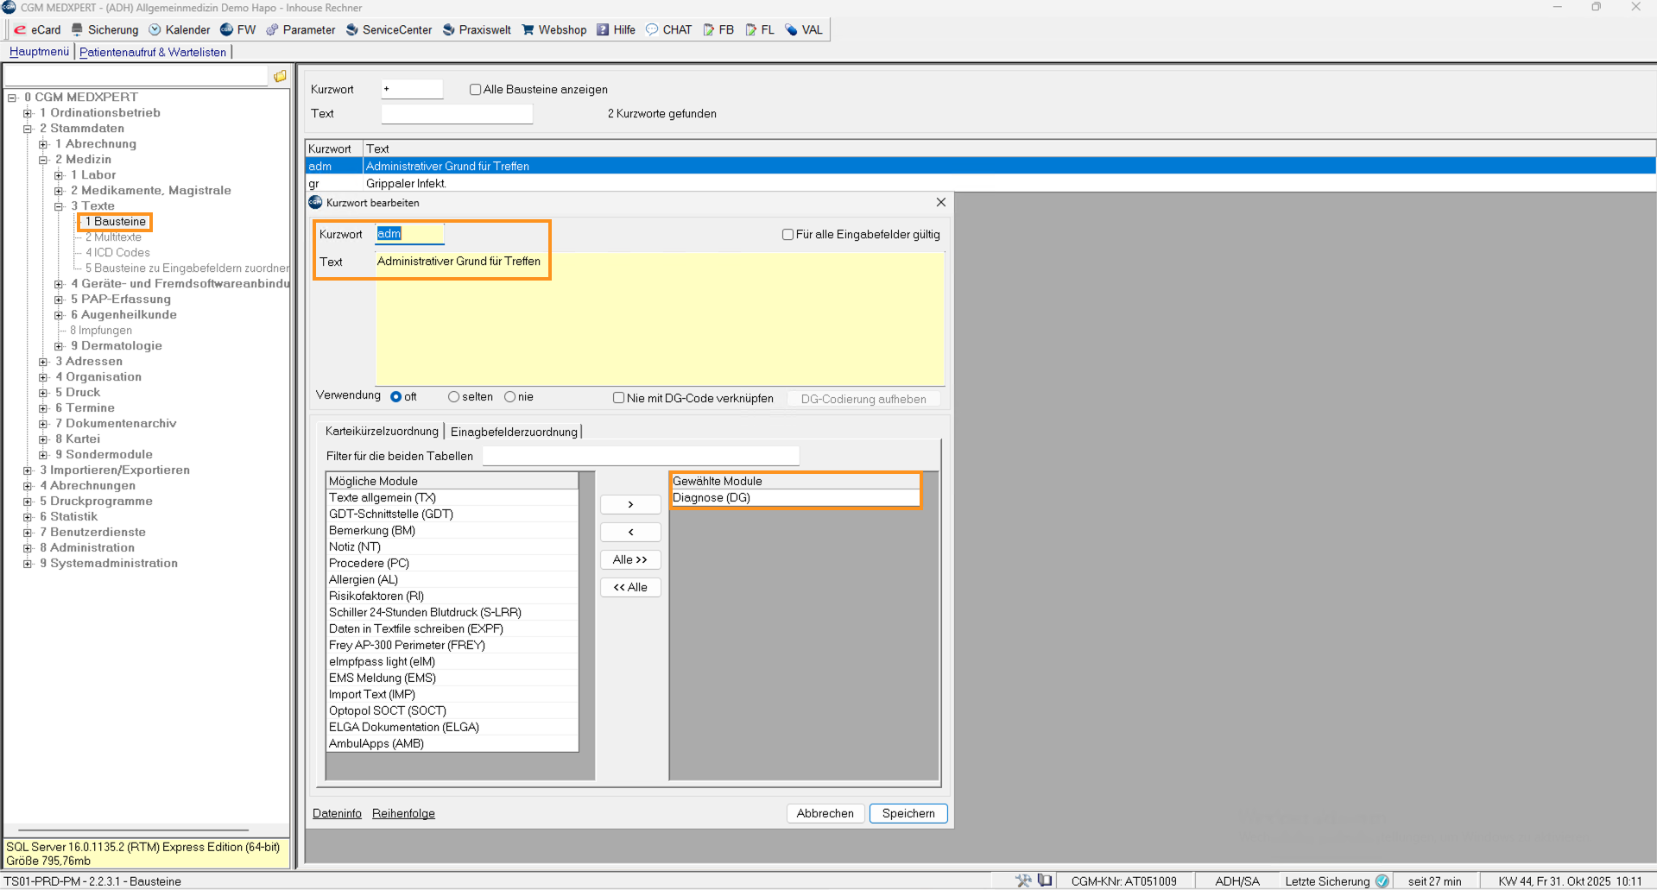Open the eCard toolbar icon
1657x890 pixels.
coord(20,30)
